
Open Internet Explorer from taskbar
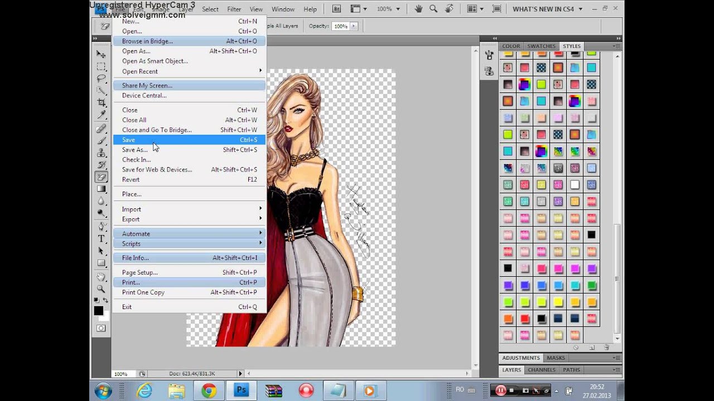pos(144,391)
